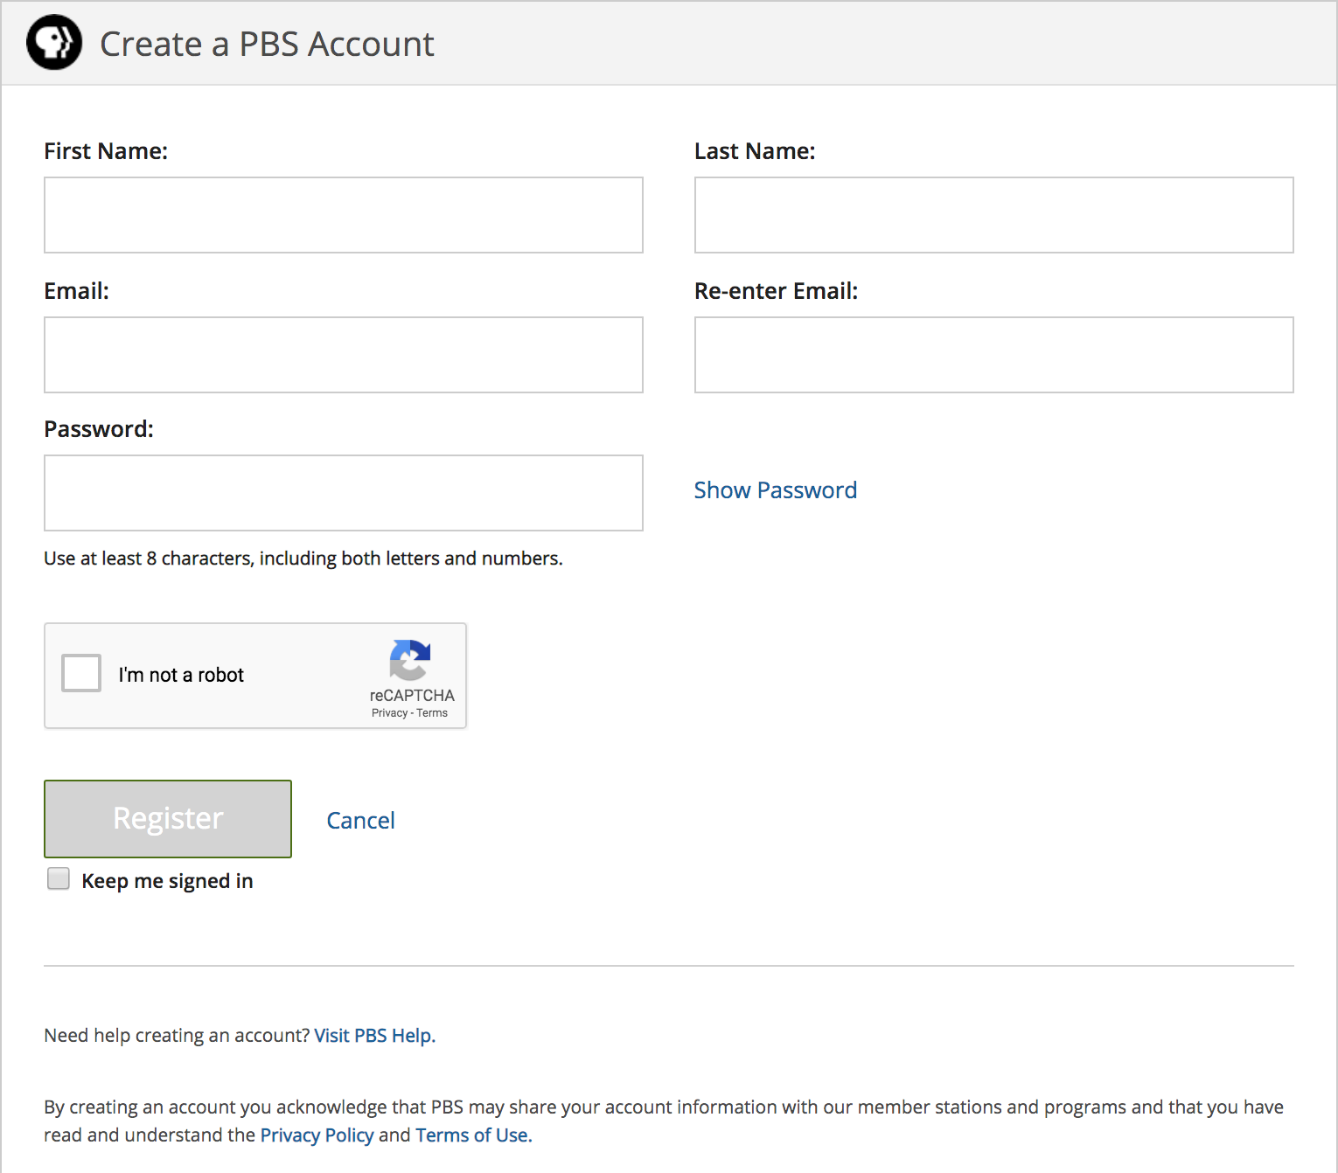Check the I'm not a robot box
The width and height of the screenshot is (1338, 1173).
[x=80, y=673]
